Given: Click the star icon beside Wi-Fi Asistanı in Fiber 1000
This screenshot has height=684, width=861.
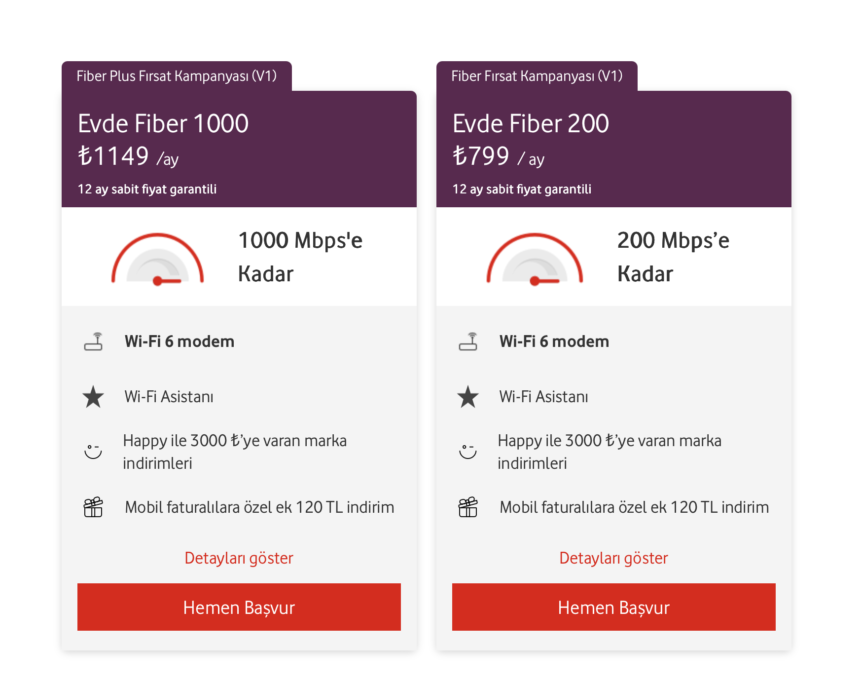Looking at the screenshot, I should [93, 397].
